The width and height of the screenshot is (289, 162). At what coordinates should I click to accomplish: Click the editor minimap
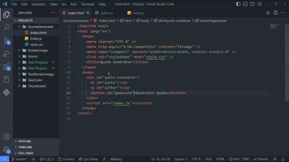[275, 26]
